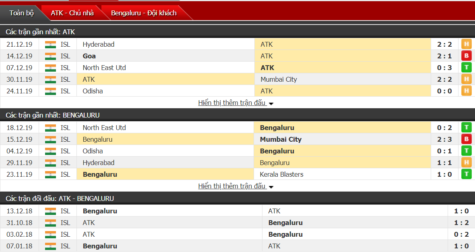Click the ISL league label on 13.12.18 row
This screenshot has width=475, height=252.
coord(65,211)
